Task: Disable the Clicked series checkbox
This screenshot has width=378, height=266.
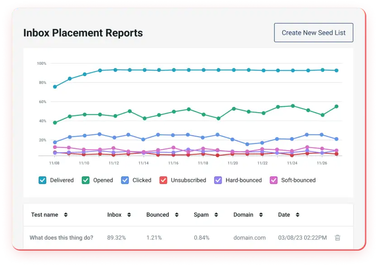Action: coord(125,180)
